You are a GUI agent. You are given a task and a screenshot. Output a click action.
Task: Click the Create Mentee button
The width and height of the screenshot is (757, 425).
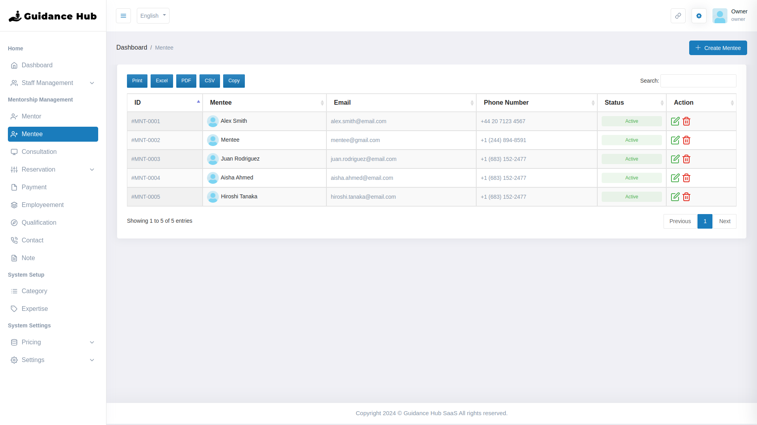[x=718, y=48]
